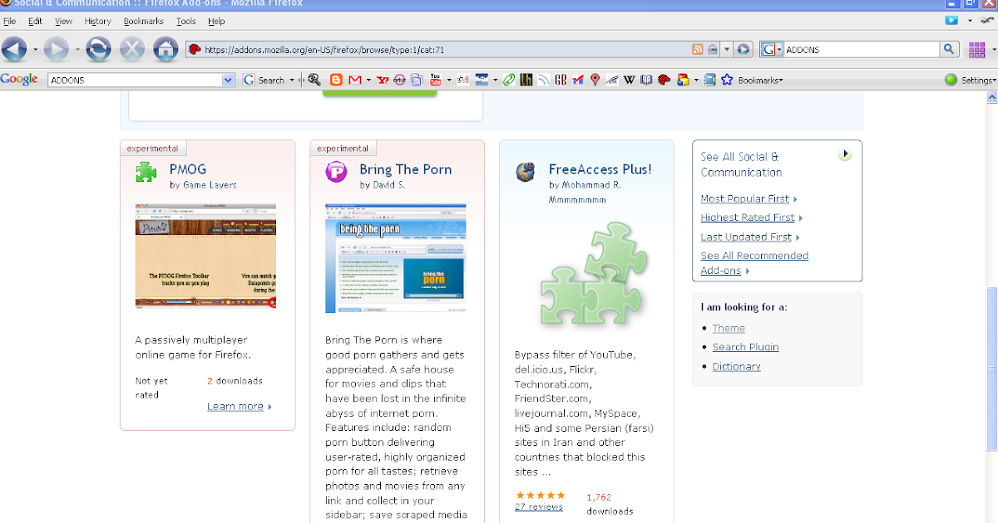This screenshot has height=523, width=998.
Task: Click the Learn more link under PMOG
Action: 235,407
